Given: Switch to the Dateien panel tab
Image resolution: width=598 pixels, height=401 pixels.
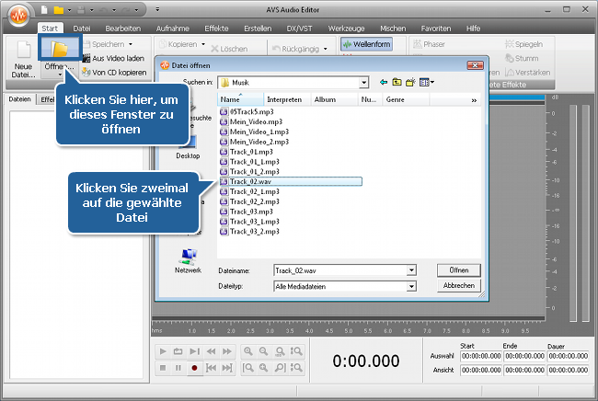Looking at the screenshot, I should [20, 99].
